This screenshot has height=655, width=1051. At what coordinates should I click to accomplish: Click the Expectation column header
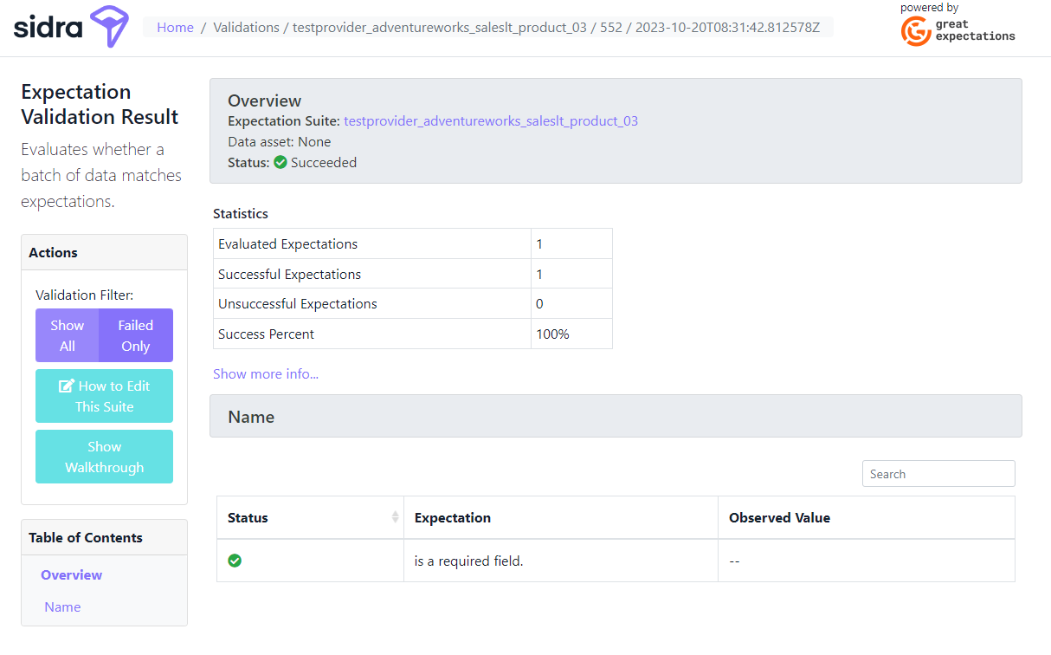[x=453, y=518]
